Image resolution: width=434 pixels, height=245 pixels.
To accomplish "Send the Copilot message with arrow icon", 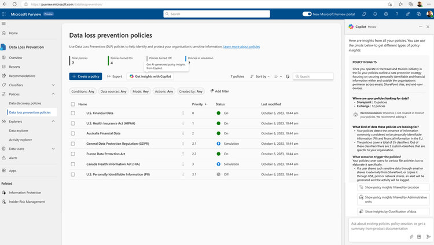I will pyautogui.click(x=428, y=237).
